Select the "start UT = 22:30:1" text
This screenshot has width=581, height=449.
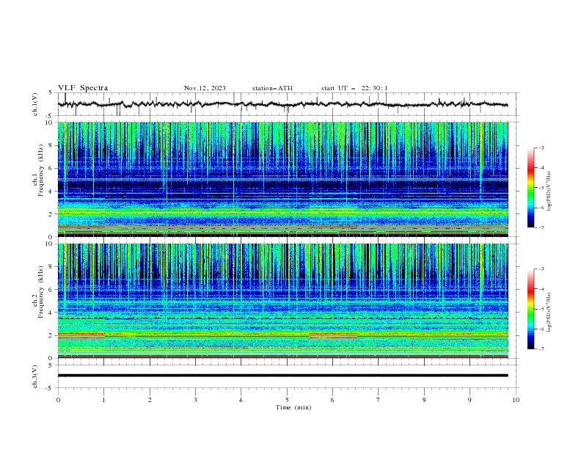click(x=354, y=88)
